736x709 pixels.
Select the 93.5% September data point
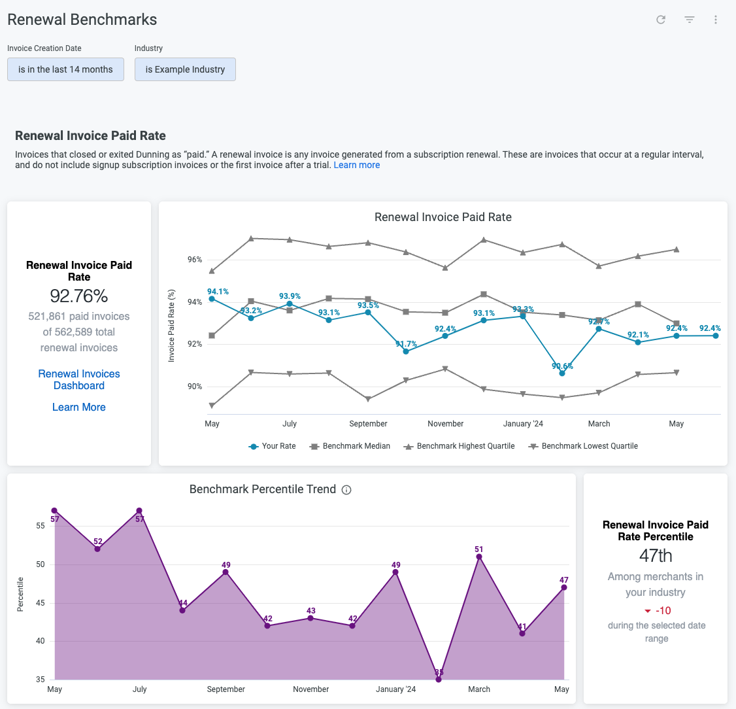point(368,312)
